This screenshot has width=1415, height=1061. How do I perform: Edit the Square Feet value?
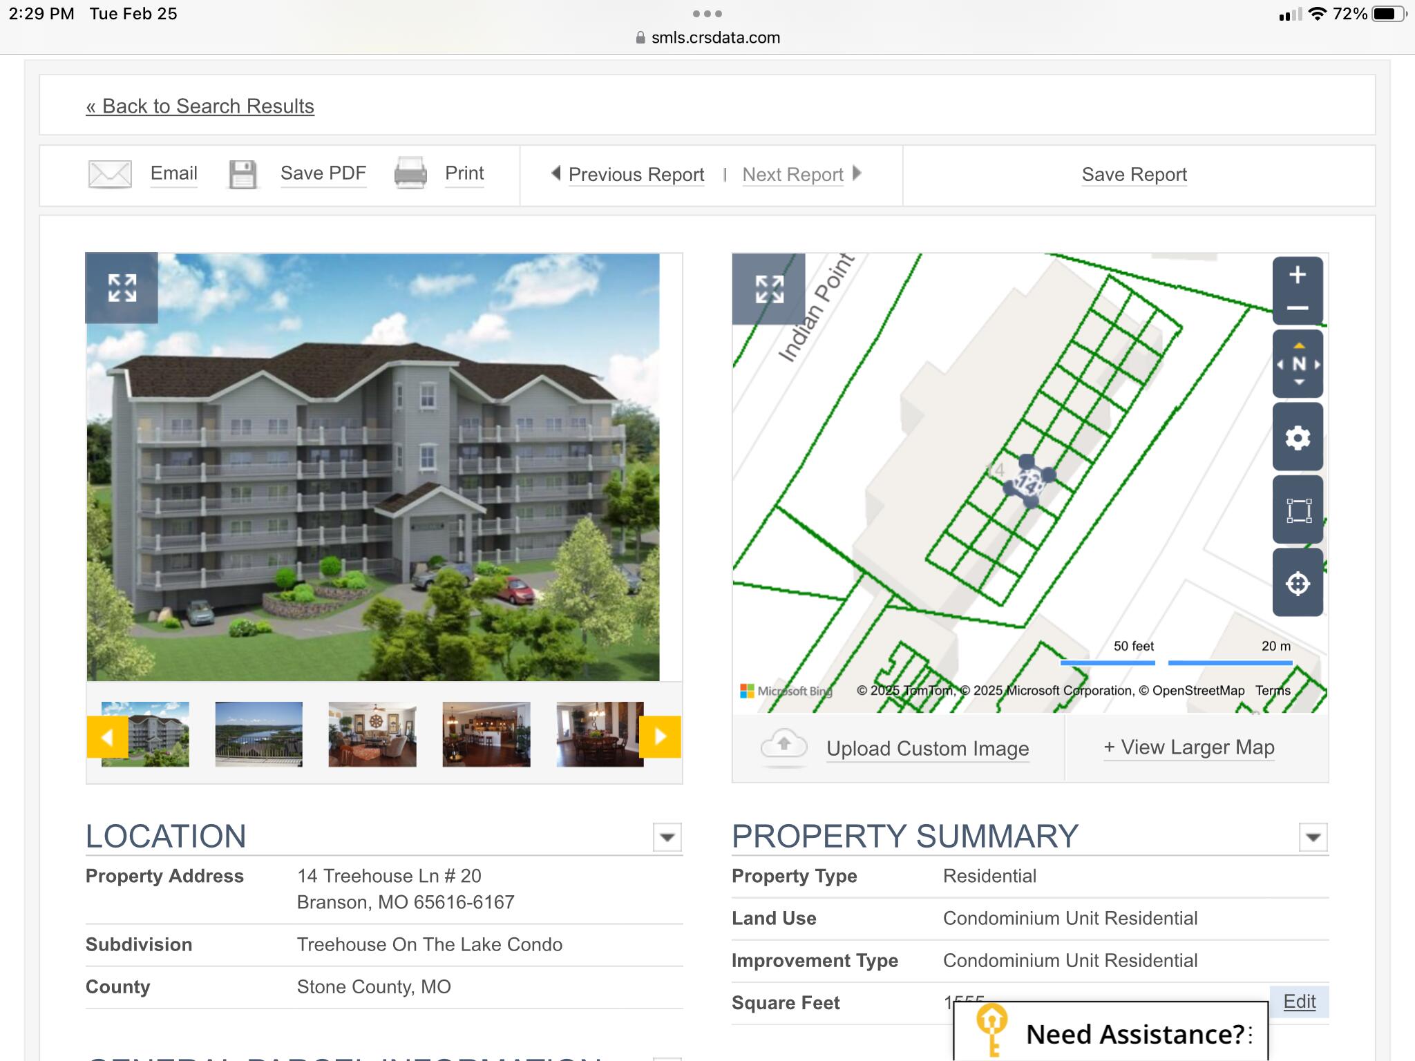(x=1299, y=1001)
